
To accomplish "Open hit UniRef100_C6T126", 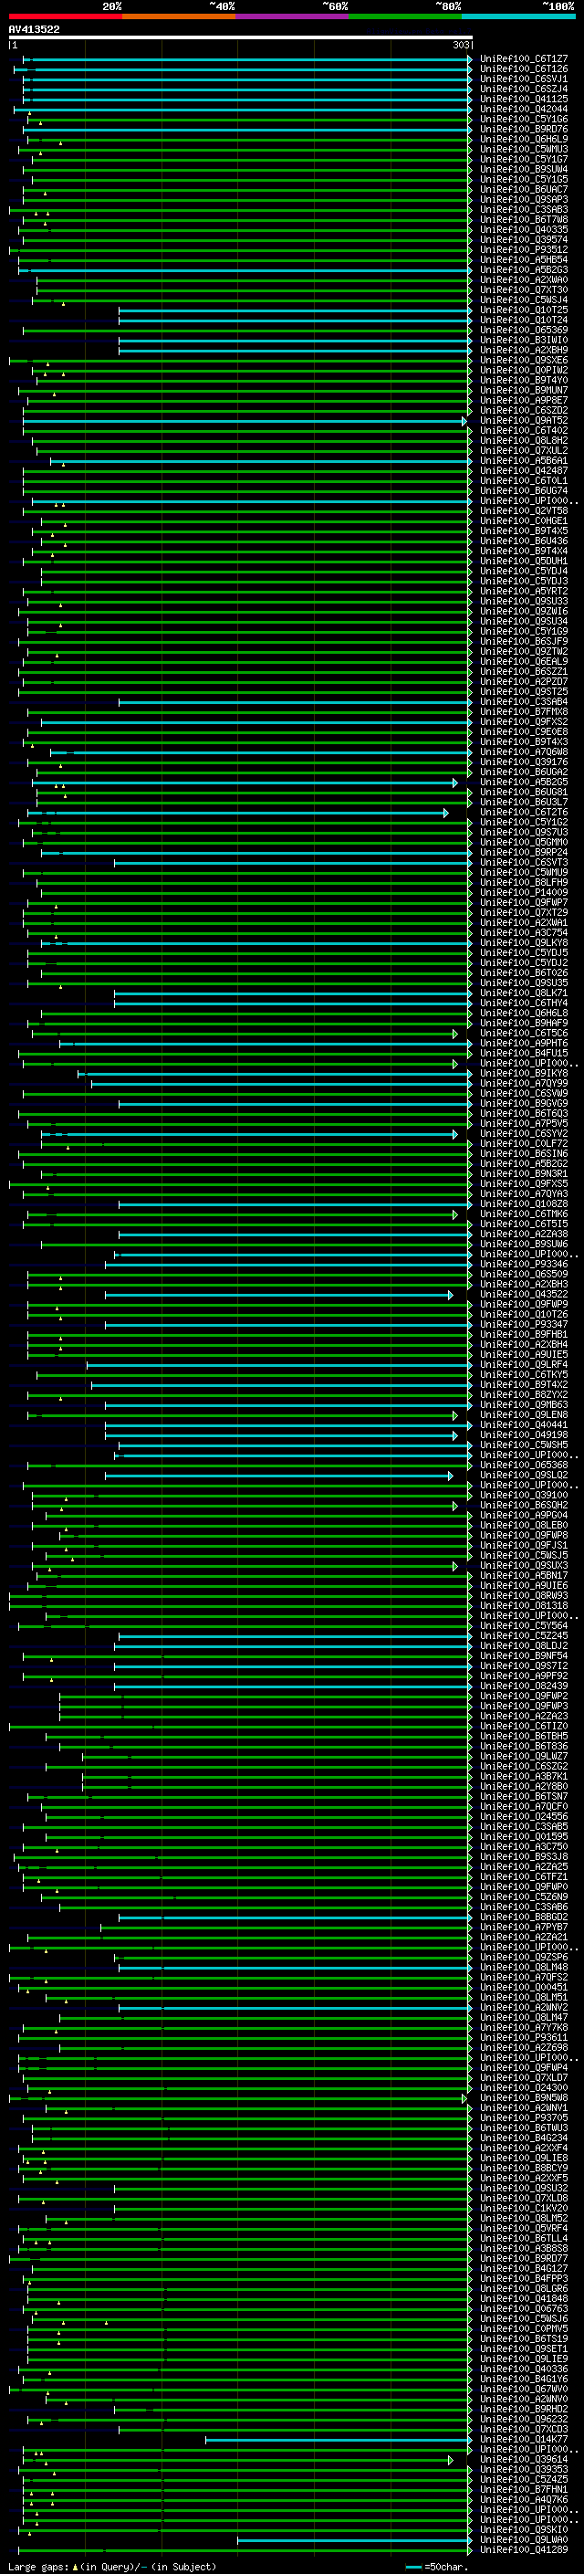I will (x=524, y=69).
